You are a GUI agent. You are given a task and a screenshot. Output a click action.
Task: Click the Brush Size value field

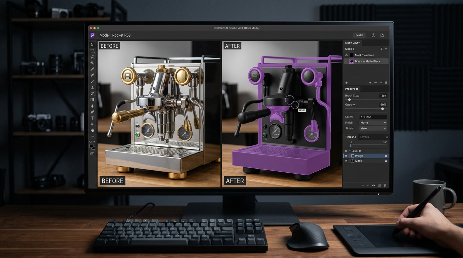(x=383, y=96)
